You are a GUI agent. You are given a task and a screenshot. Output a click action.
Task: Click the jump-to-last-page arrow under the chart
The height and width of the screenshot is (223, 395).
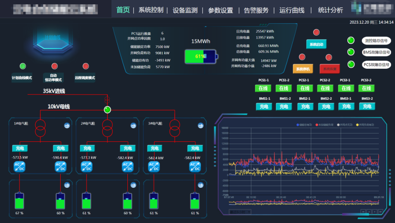(x=381, y=212)
